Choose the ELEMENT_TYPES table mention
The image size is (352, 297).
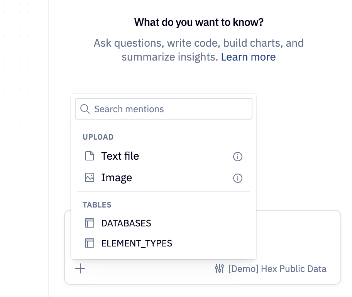pyautogui.click(x=136, y=243)
